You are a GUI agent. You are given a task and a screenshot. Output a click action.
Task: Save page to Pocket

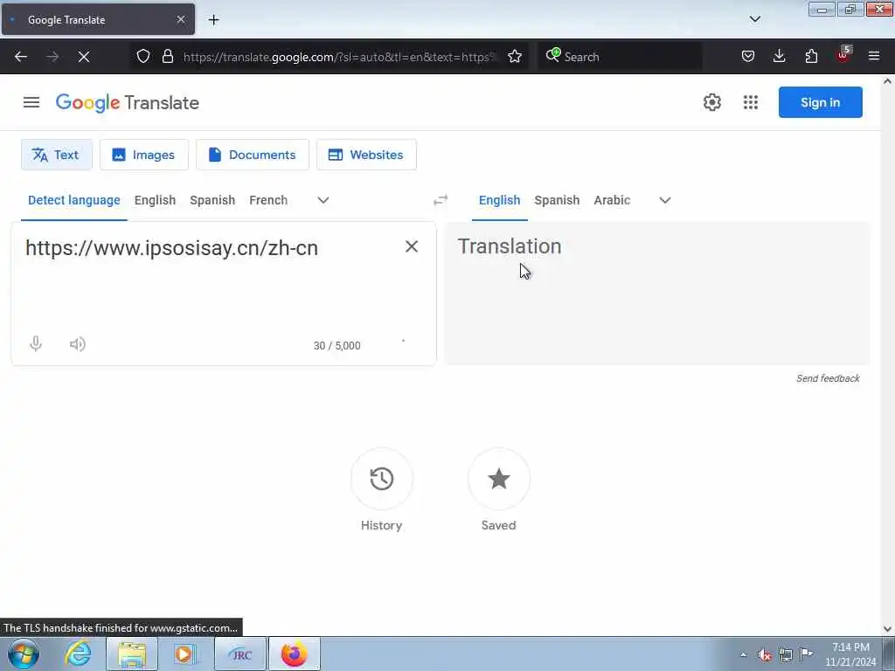748,57
